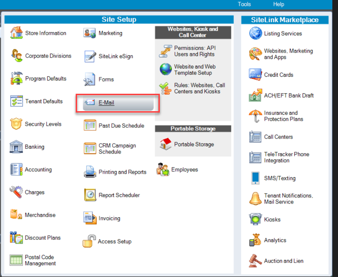
Task: Open the SMS/Texting phone icon
Action: point(255,178)
